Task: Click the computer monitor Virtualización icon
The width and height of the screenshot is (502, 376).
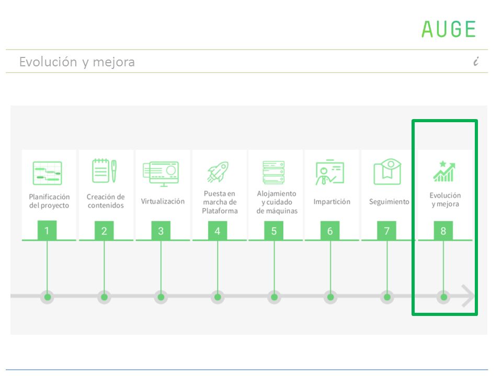Action: [x=161, y=173]
